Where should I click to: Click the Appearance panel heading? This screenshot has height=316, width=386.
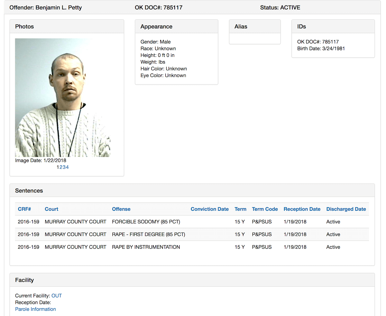point(156,27)
